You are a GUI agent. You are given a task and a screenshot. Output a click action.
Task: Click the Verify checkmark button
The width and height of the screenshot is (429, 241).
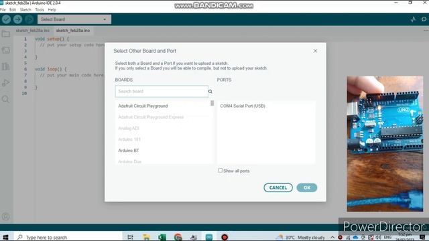coord(6,19)
